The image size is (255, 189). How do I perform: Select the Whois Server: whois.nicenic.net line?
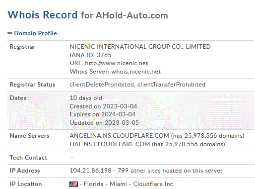click(115, 72)
